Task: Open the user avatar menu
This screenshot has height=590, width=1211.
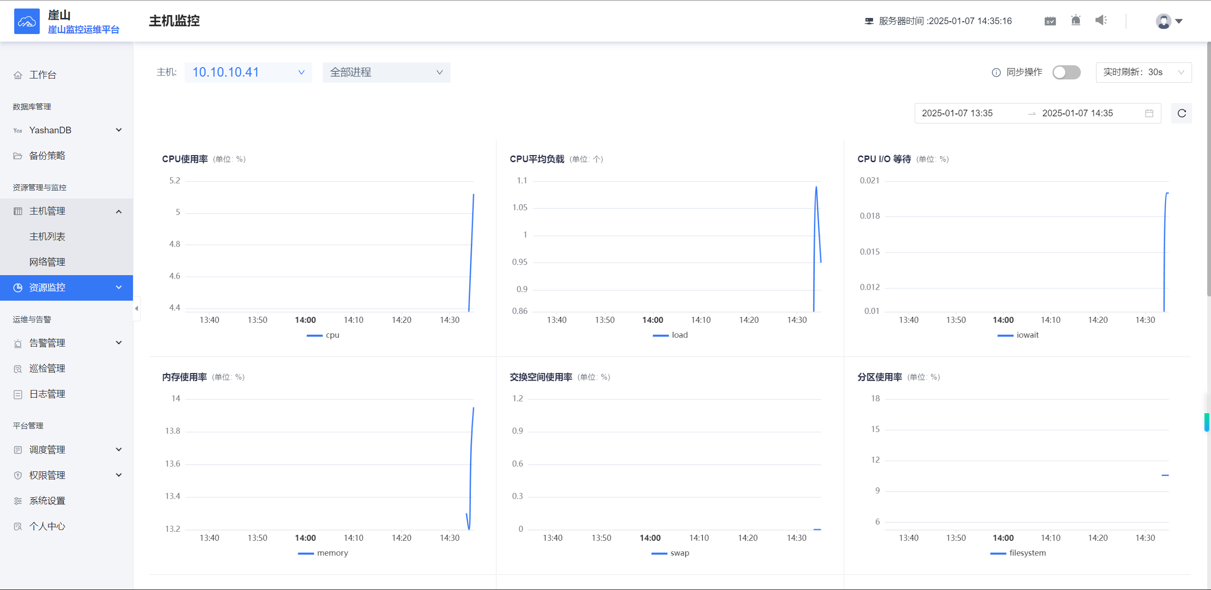Action: coord(1169,21)
